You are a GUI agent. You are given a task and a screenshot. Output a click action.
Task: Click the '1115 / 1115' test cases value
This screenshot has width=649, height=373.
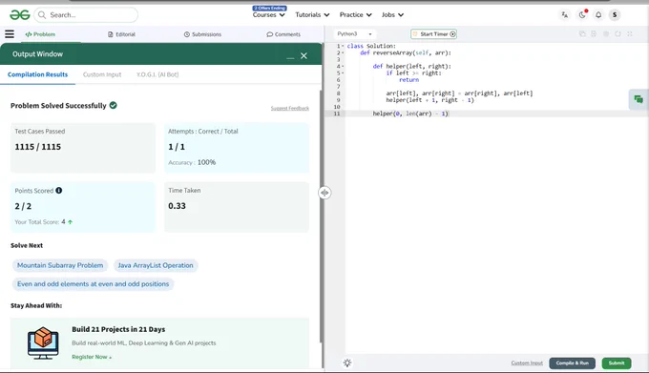(x=37, y=147)
